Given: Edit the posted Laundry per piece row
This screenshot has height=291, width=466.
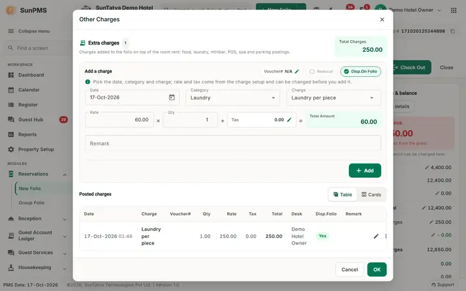Looking at the screenshot, I should (376, 236).
